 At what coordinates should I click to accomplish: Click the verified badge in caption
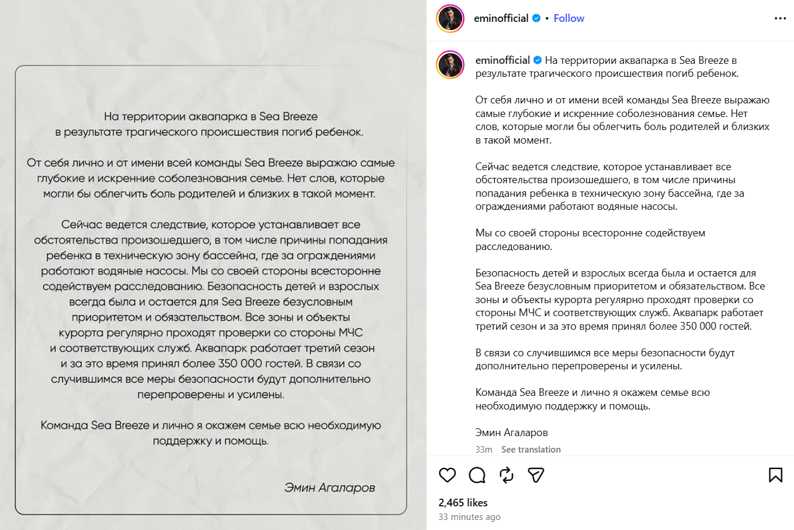538,60
